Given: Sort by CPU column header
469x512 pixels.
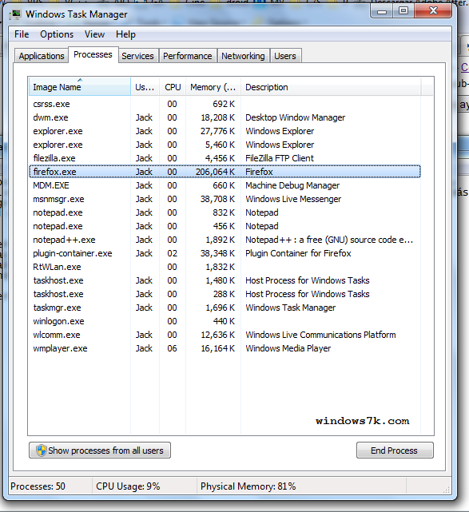Looking at the screenshot, I should coord(173,87).
